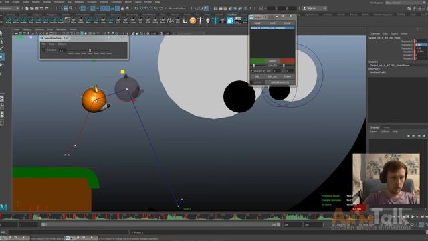Open Channel Box Channels menu
Image resolution: width=428 pixels, height=241 pixels.
374,33
